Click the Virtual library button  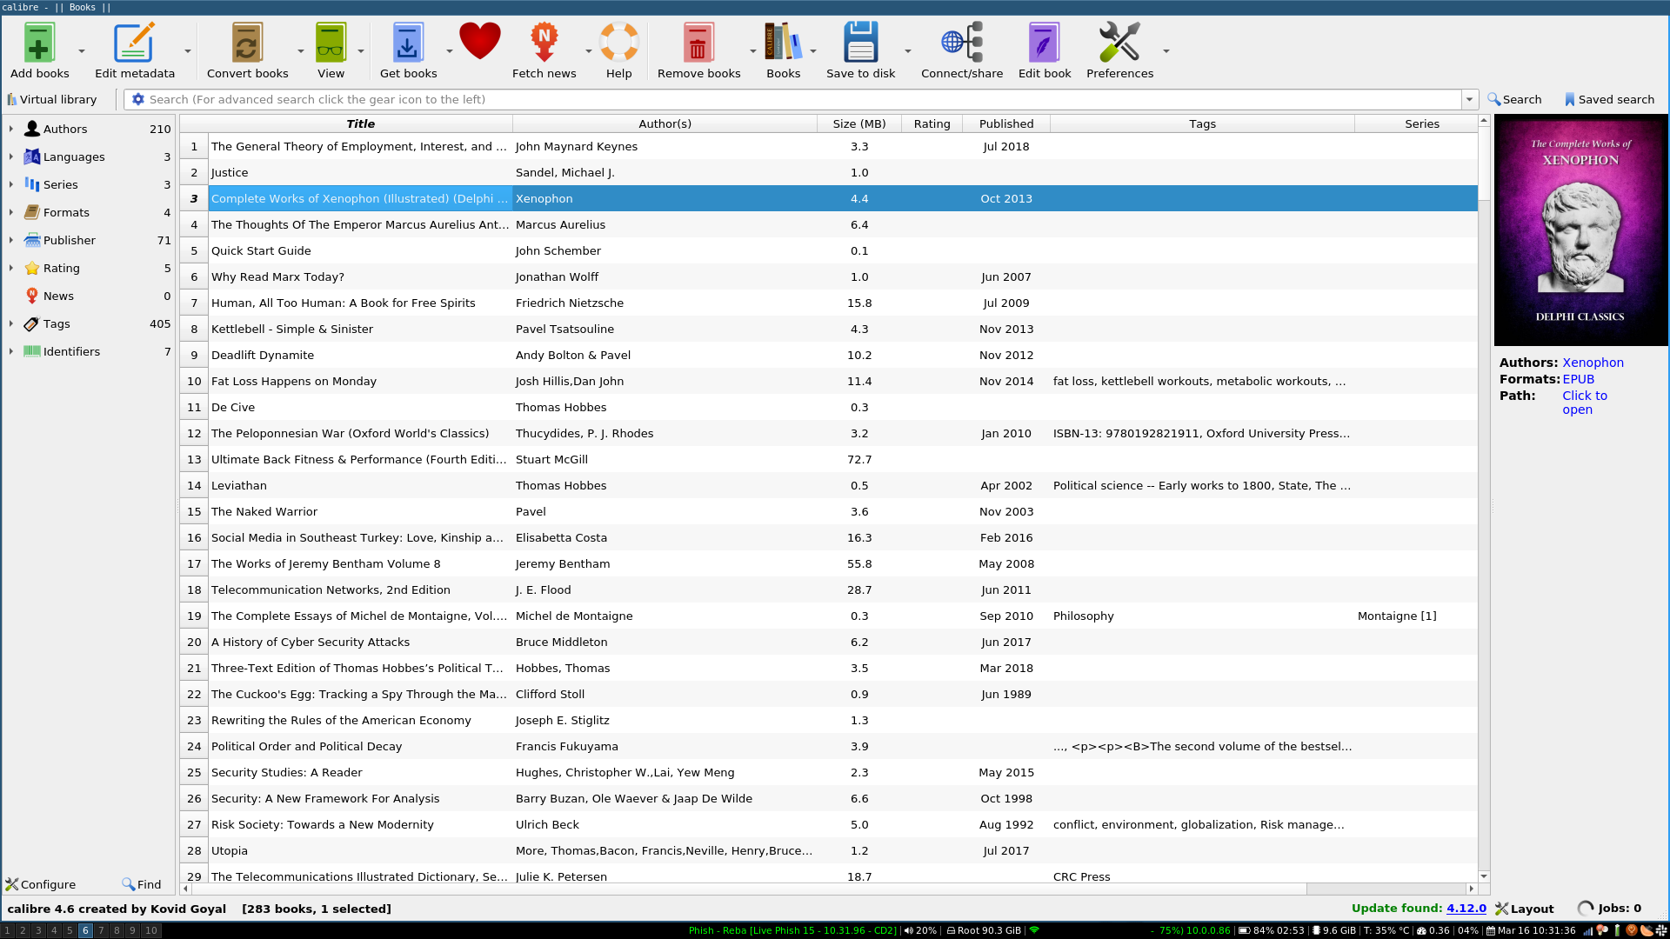click(x=52, y=99)
